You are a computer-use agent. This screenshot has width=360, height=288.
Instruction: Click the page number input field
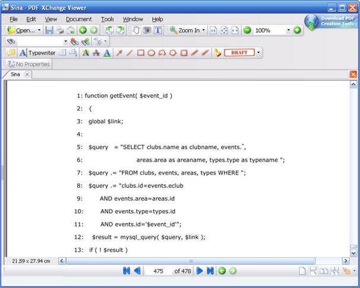click(x=158, y=271)
